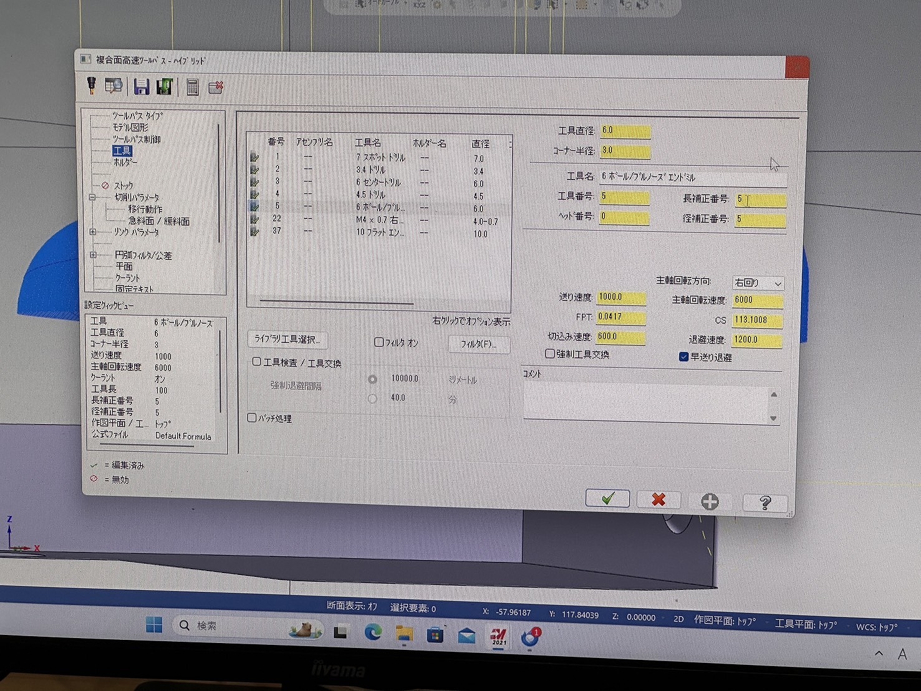Screen dimensions: 921x691
Task: Click the tool manager icon in dialog toolbar
Action: [x=91, y=85]
